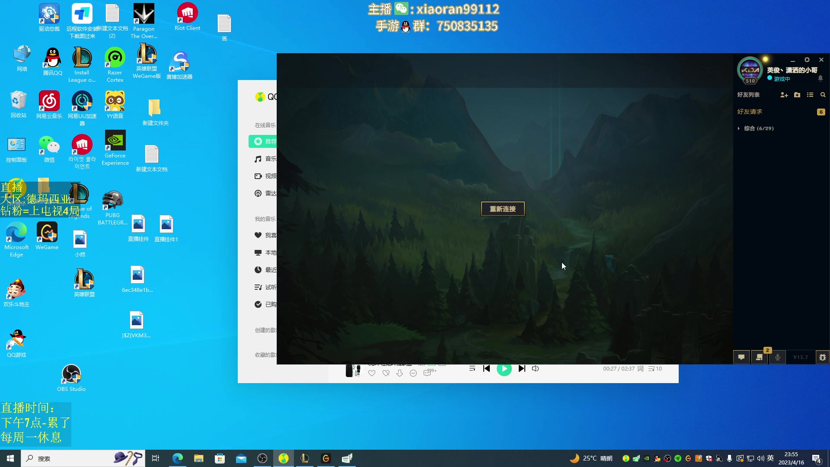The height and width of the screenshot is (467, 830).
Task: Open PUBG BATTLEGROUNDS desktop icon
Action: coord(112,208)
